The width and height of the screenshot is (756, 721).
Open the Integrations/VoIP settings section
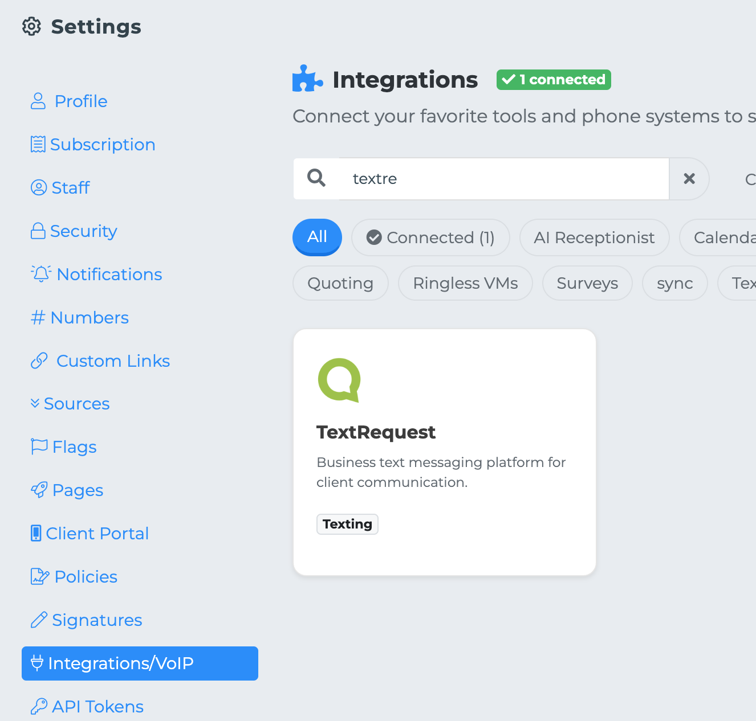pos(140,663)
